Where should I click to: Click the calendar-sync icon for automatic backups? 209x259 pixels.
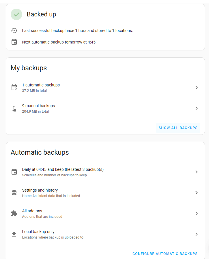tap(14, 88)
